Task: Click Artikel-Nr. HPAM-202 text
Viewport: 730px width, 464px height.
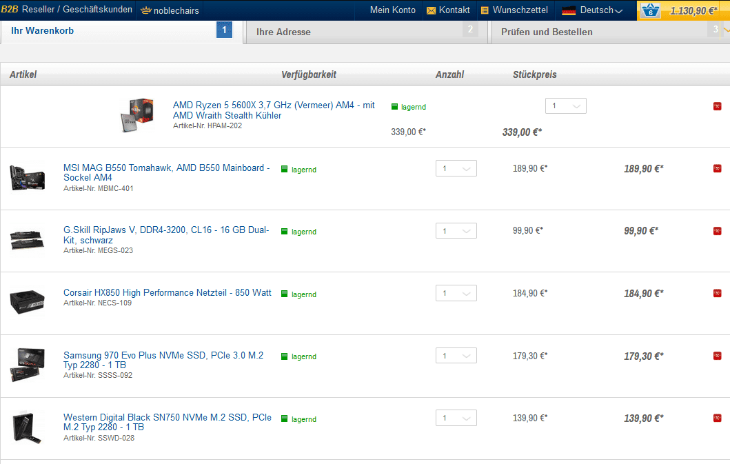Action: tap(207, 125)
